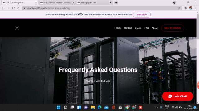The height and width of the screenshot is (111, 199).
Task: Click the brandingtech site logo
Action: pos(17,28)
